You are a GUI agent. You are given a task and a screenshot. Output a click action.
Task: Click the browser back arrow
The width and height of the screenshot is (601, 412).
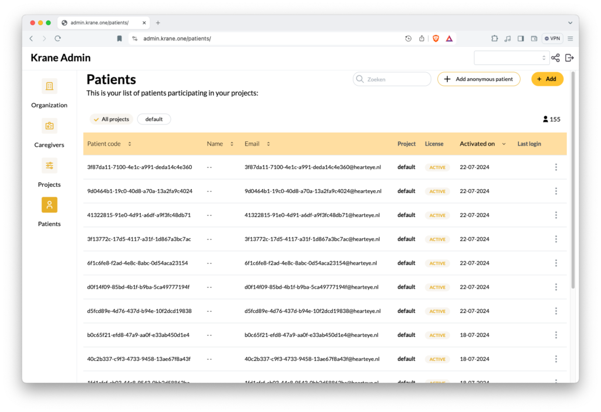(32, 38)
